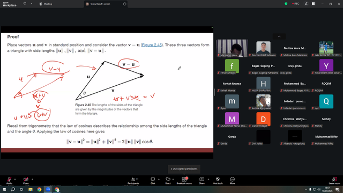Click Muhammad Fairuz's purple M avatar
This screenshot has height=193, width=343.
[x=232, y=119]
